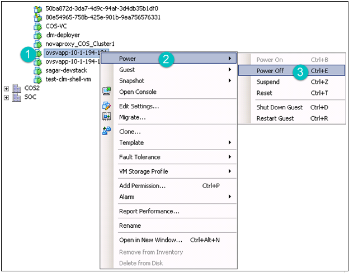Choose Power Off from the Power submenu

(x=269, y=71)
